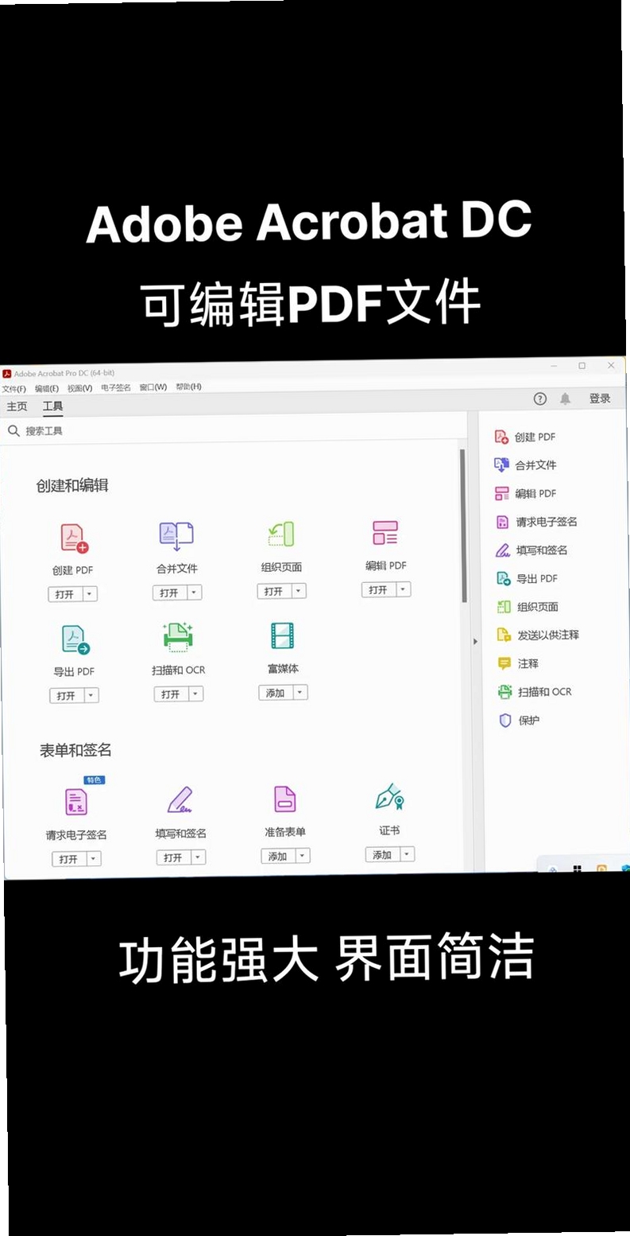
Task: Click 打开 button under 填写和签名
Action: coord(174,857)
